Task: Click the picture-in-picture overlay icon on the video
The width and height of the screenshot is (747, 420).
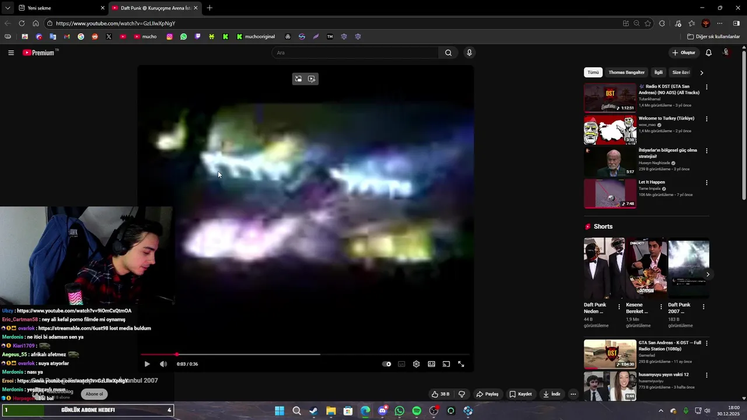Action: pos(298,79)
